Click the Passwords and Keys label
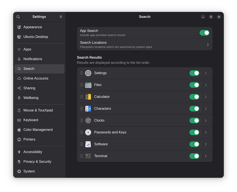237x192 pixels. tap(110, 132)
